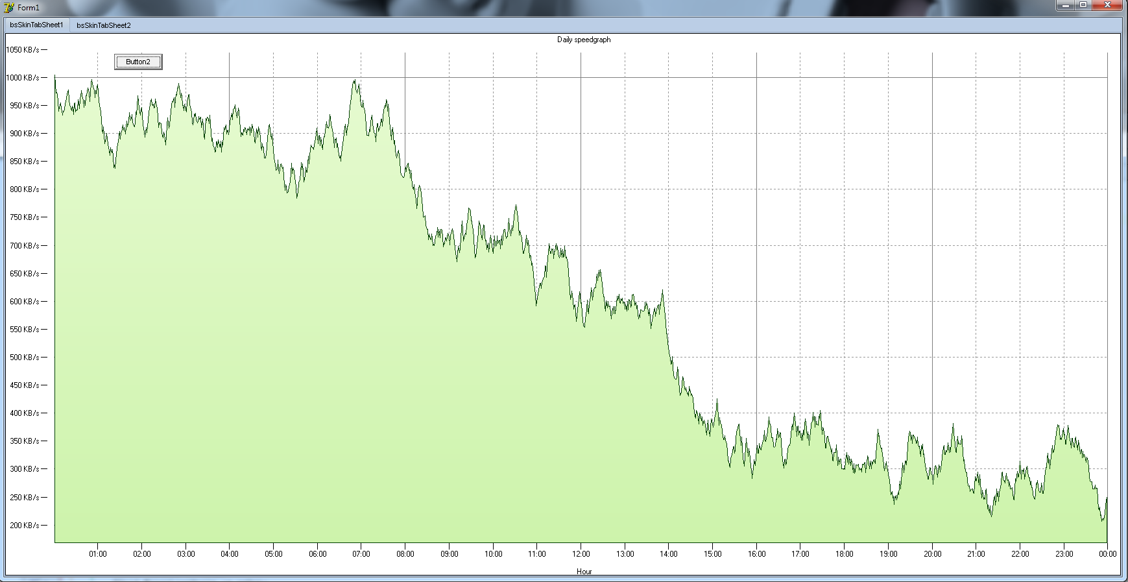Select the '22:00' hour label
The width and height of the screenshot is (1128, 582).
tap(1020, 554)
